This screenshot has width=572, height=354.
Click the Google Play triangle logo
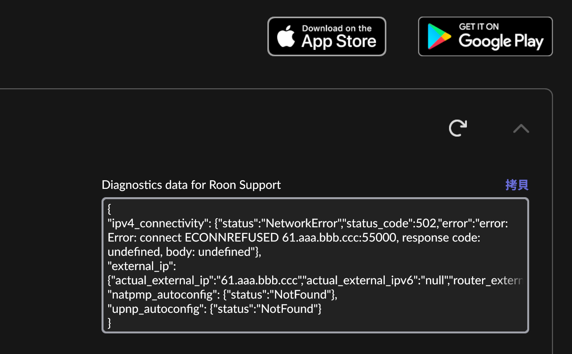pyautogui.click(x=439, y=36)
